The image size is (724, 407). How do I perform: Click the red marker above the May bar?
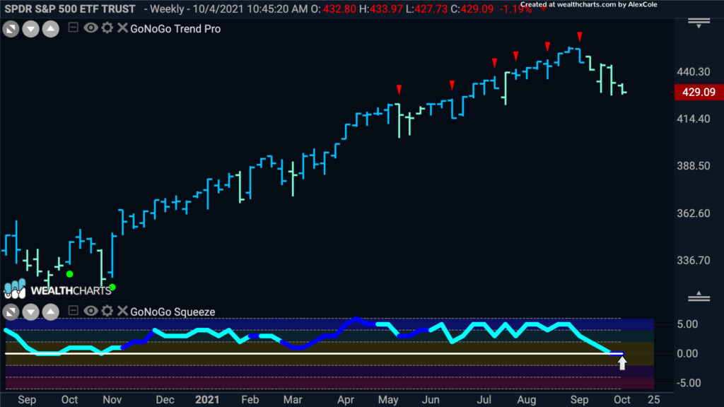pyautogui.click(x=399, y=90)
